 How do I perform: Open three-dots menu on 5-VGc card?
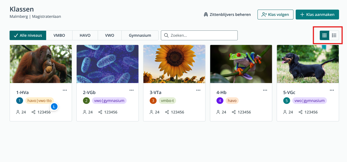pos(332,90)
